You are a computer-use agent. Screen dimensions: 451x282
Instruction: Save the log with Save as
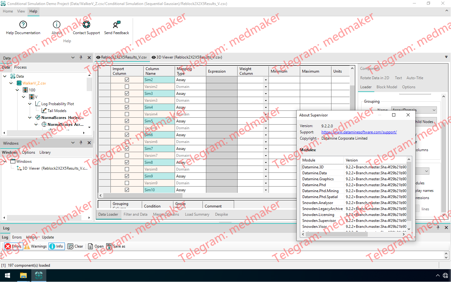coord(115,246)
